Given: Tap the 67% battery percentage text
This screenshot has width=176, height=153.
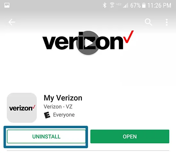Looking at the screenshot, I should pyautogui.click(x=135, y=5).
